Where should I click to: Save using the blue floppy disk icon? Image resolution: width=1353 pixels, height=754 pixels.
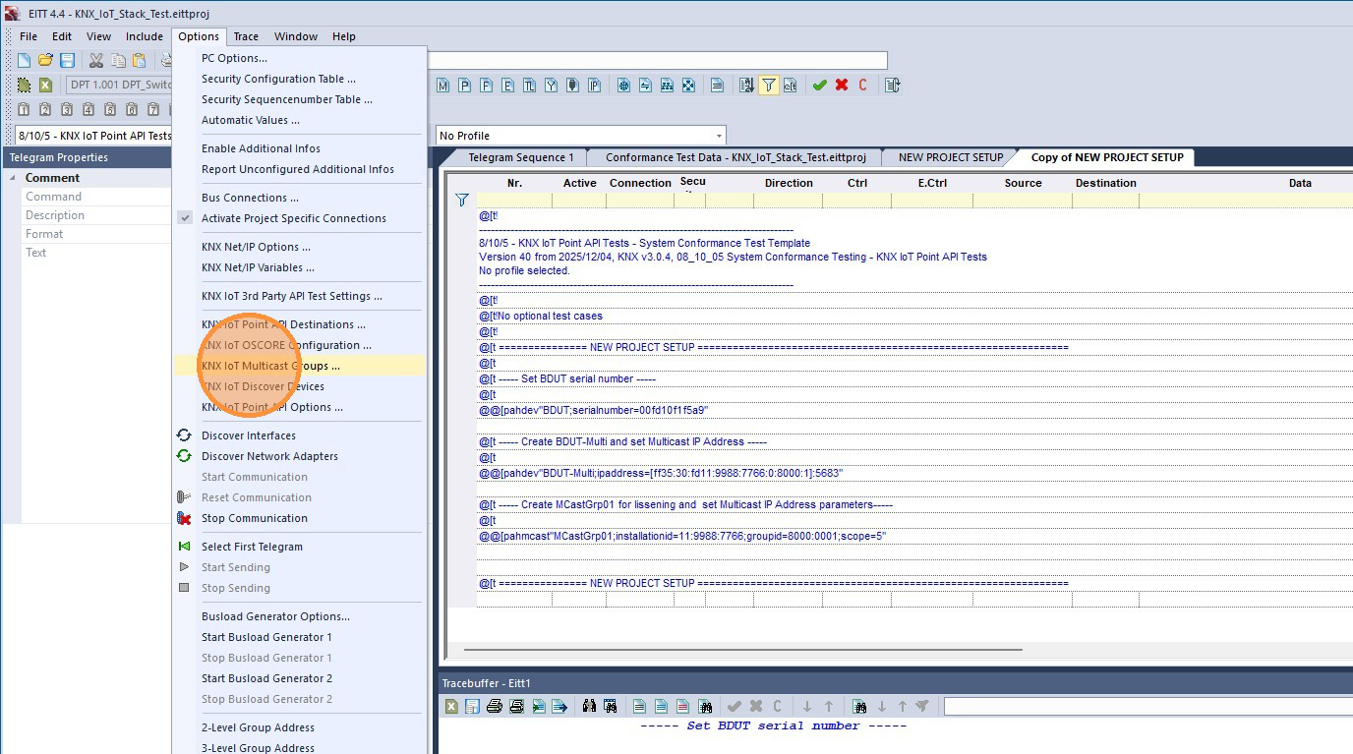click(67, 61)
